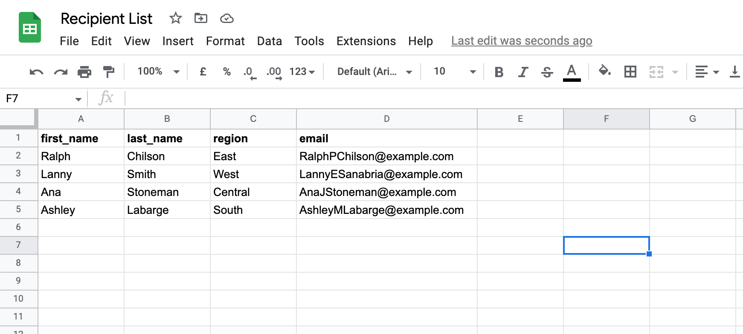Open the borders grid tool
This screenshot has height=334, width=743.
[630, 72]
